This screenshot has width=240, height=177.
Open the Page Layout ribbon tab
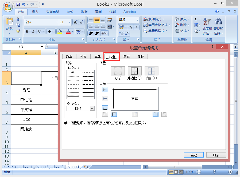52,12
